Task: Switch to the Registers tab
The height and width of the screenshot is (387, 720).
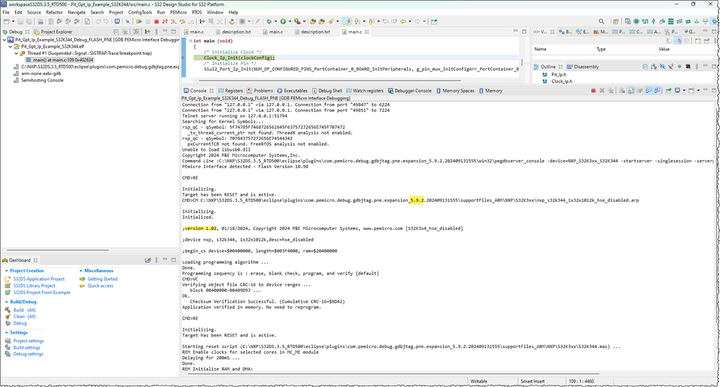Action: [x=231, y=90]
